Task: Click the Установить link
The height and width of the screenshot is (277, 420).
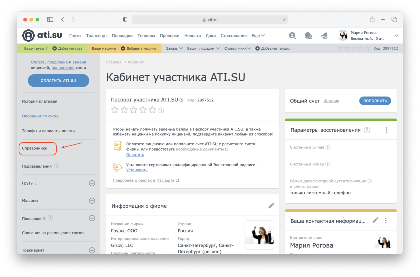Action: pos(137,170)
